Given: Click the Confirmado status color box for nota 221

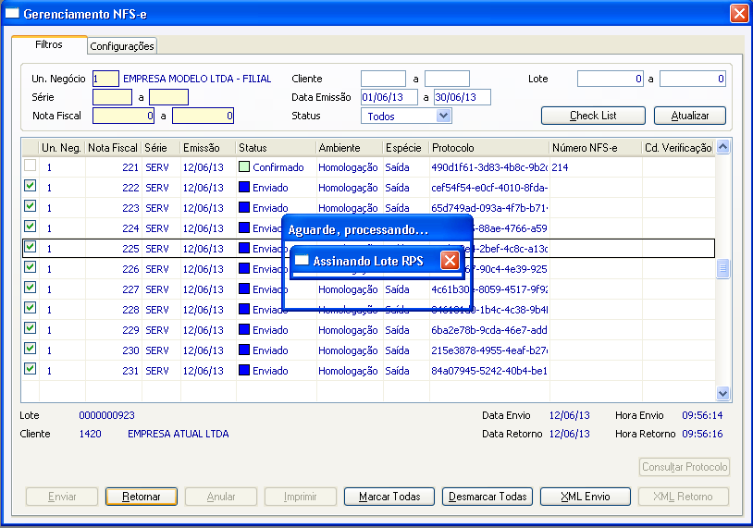Looking at the screenshot, I should coord(244,166).
